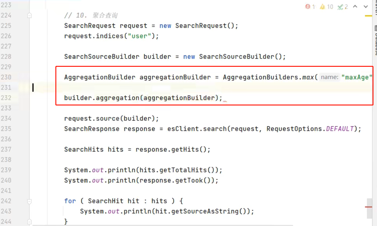Collapse the for loop at line 242

point(29,201)
